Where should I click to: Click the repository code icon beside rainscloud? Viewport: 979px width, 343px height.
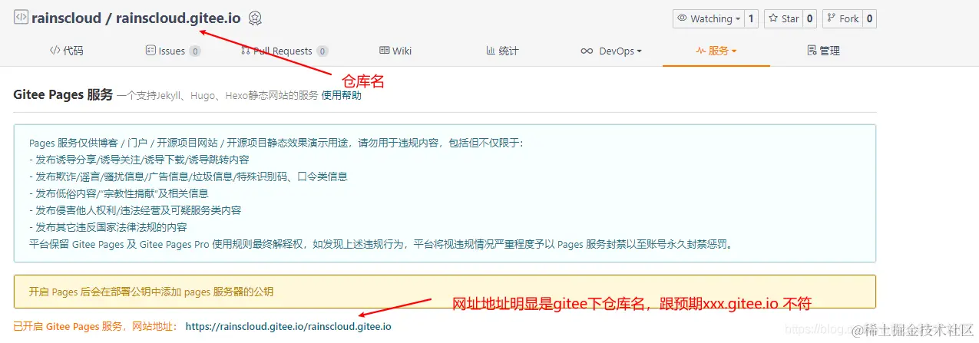coord(21,18)
